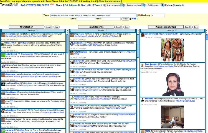The height and width of the screenshot is (133, 208).
Task: Open the FAQ link
Action: pyautogui.click(x=23, y=5)
